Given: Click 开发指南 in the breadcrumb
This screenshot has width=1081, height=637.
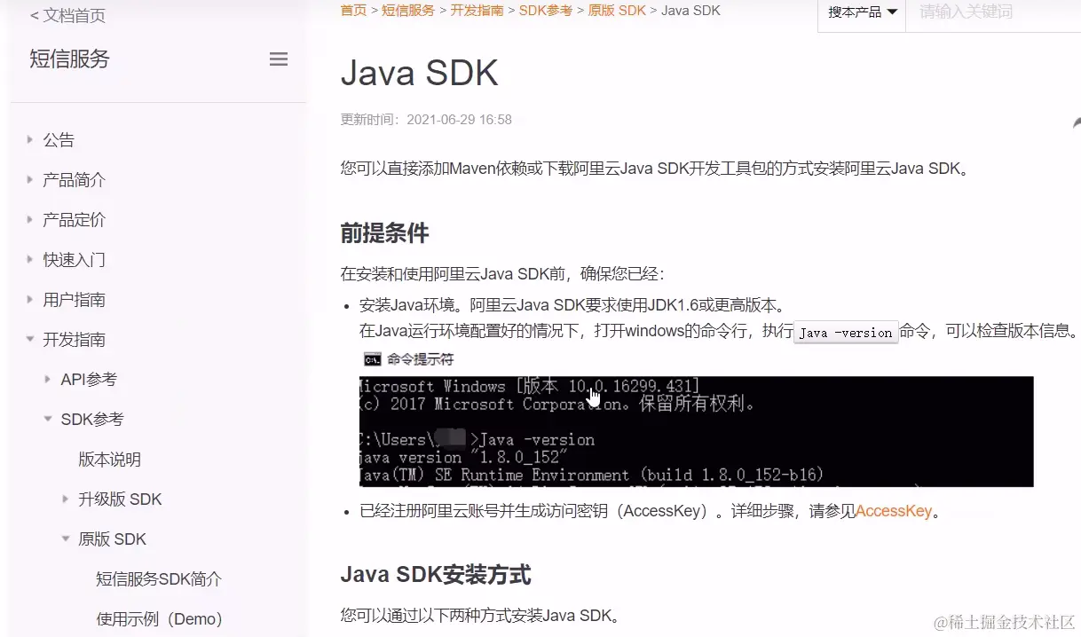Looking at the screenshot, I should (477, 11).
